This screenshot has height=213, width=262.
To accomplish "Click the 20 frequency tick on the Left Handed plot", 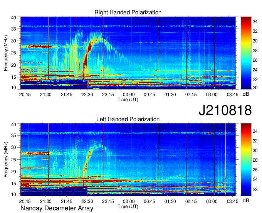I will coord(13,172).
